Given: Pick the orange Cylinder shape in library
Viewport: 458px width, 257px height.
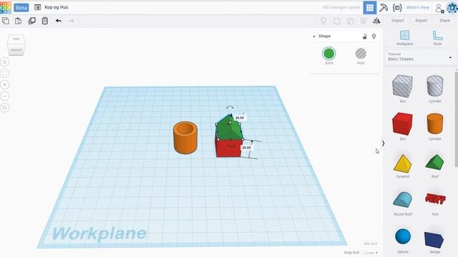Looking at the screenshot, I should coord(435,124).
